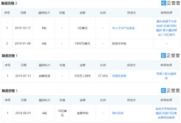The image size is (181, 123).
Task: Select the date 2019-10-17 cell
Action: click(x=23, y=28)
